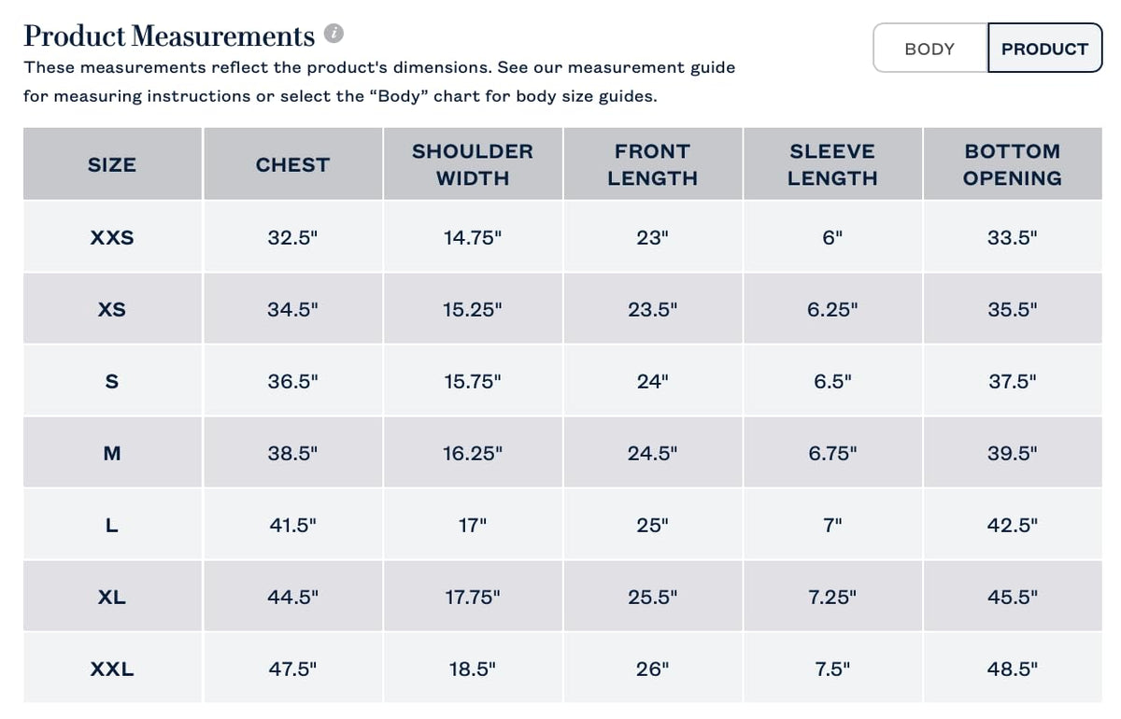The height and width of the screenshot is (719, 1121).
Task: Select the XS size row label
Action: click(112, 309)
